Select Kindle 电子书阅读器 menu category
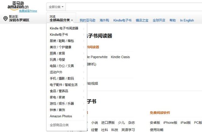202x132 pixels. (64, 28)
